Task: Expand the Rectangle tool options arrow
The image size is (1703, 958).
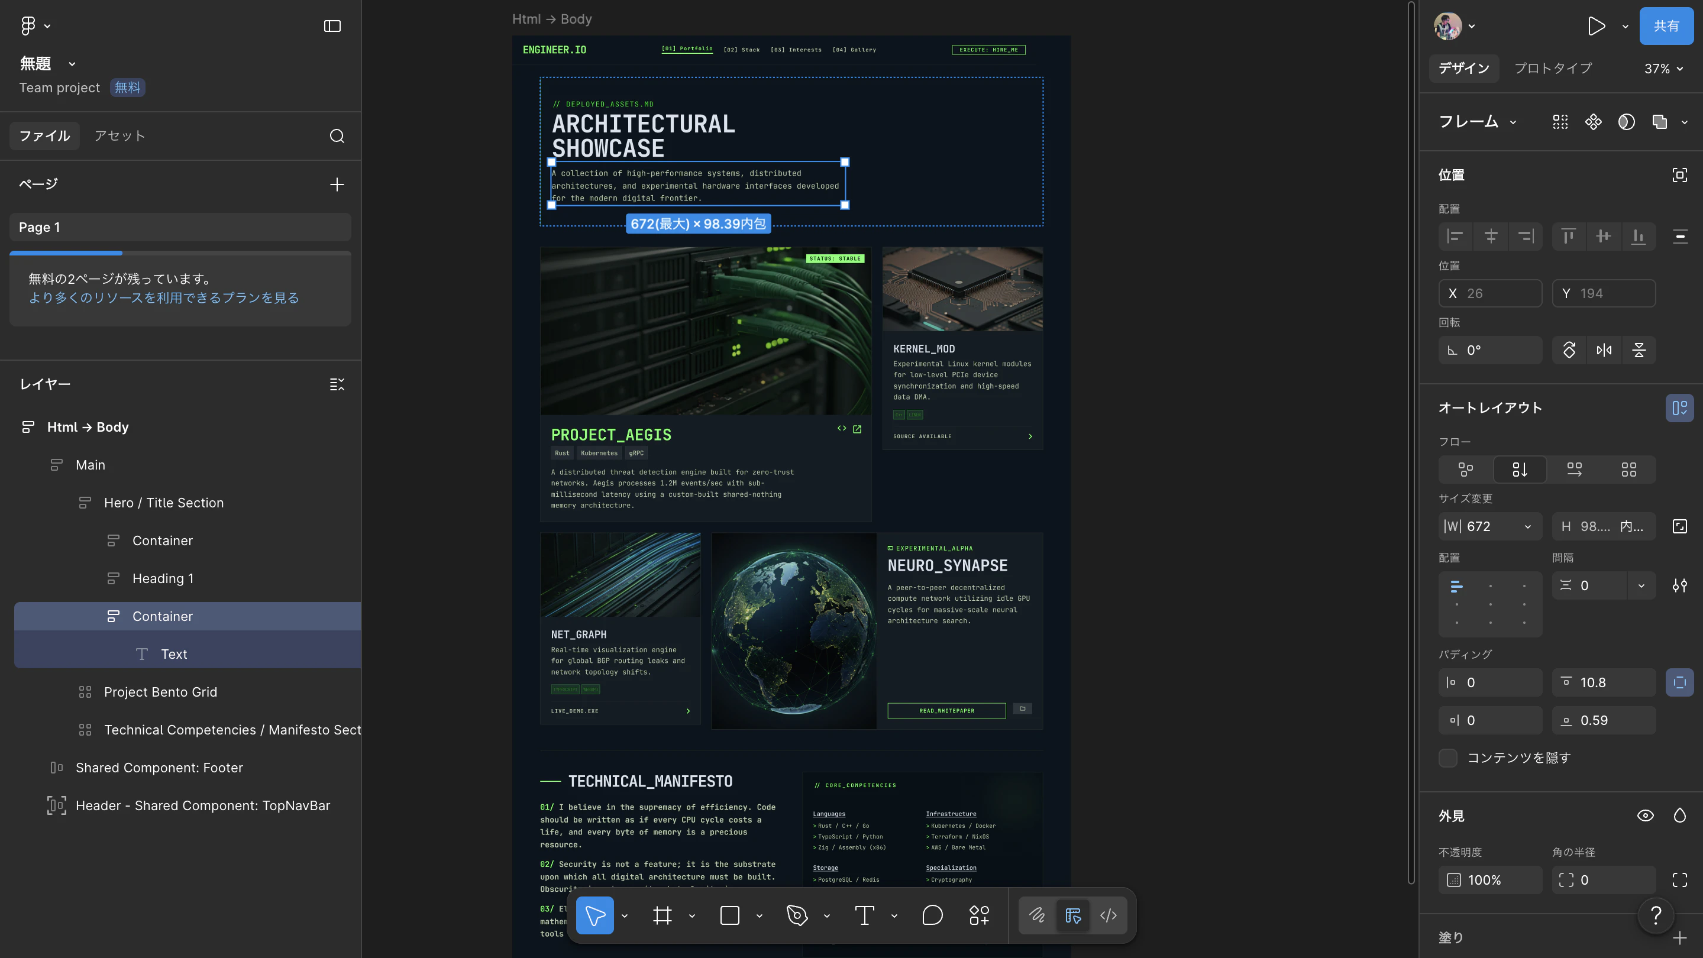Action: pyautogui.click(x=760, y=915)
